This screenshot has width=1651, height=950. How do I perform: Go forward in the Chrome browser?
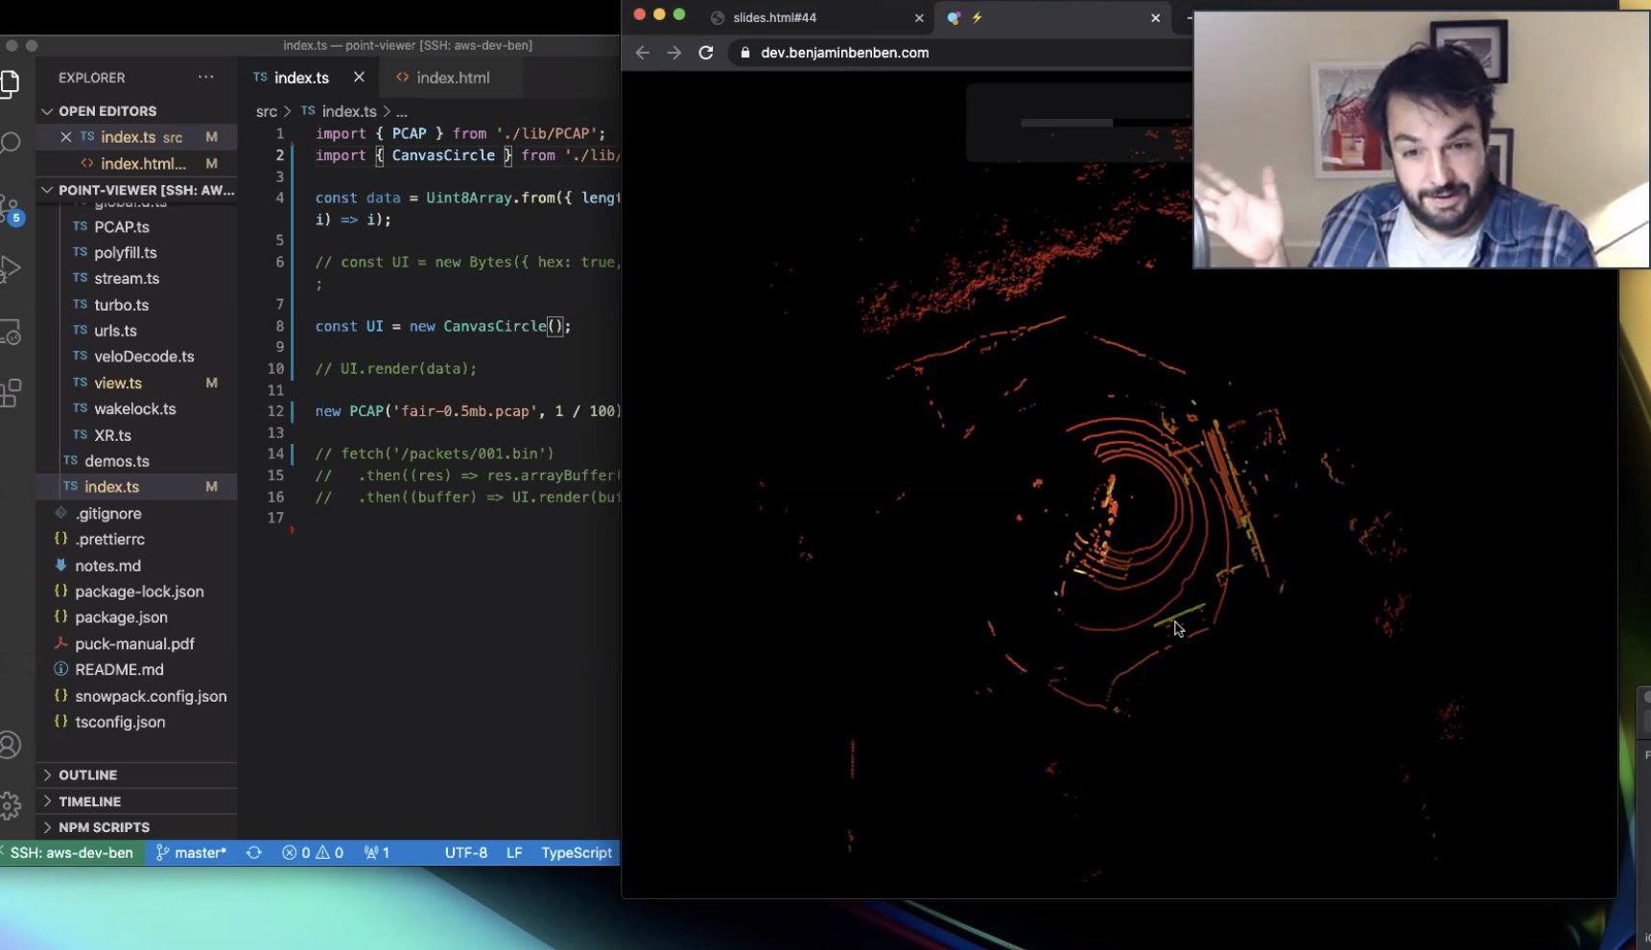674,53
